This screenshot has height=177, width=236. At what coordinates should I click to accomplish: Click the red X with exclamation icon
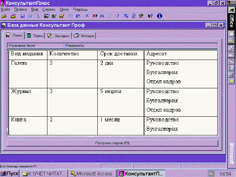pyautogui.click(x=95, y=16)
